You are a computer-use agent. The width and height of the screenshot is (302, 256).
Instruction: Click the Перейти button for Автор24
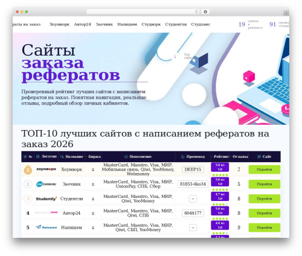[x=265, y=213]
